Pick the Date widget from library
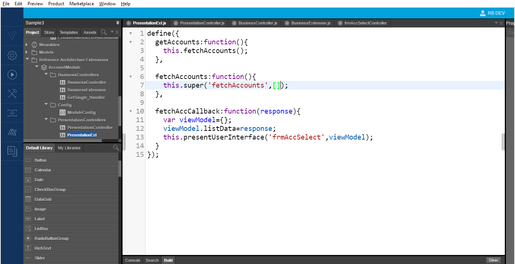515x264 pixels. click(x=71, y=180)
